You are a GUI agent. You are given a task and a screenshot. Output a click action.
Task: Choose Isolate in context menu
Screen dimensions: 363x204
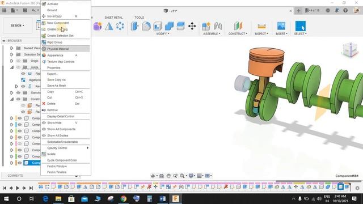(66, 154)
